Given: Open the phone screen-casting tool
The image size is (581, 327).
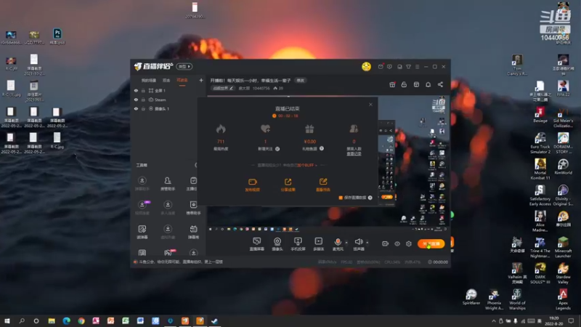Looking at the screenshot, I should [298, 244].
